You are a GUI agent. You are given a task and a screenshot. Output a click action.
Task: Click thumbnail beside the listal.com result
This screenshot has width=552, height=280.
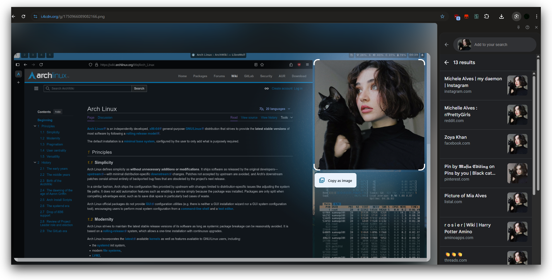click(x=517, y=203)
